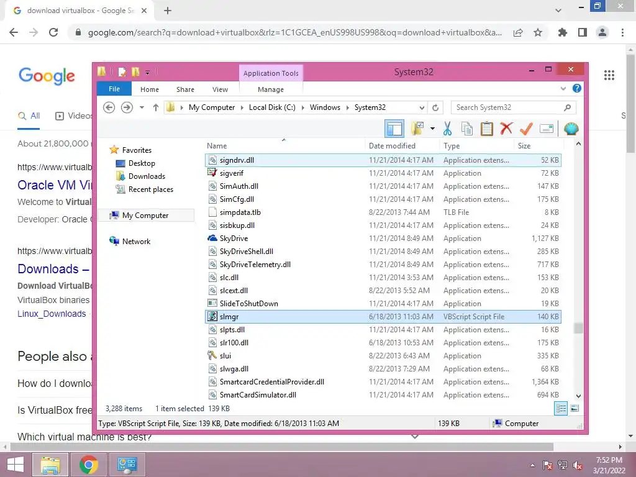Image resolution: width=636 pixels, height=477 pixels.
Task: Open the Windows Start button
Action: pyautogui.click(x=15, y=465)
